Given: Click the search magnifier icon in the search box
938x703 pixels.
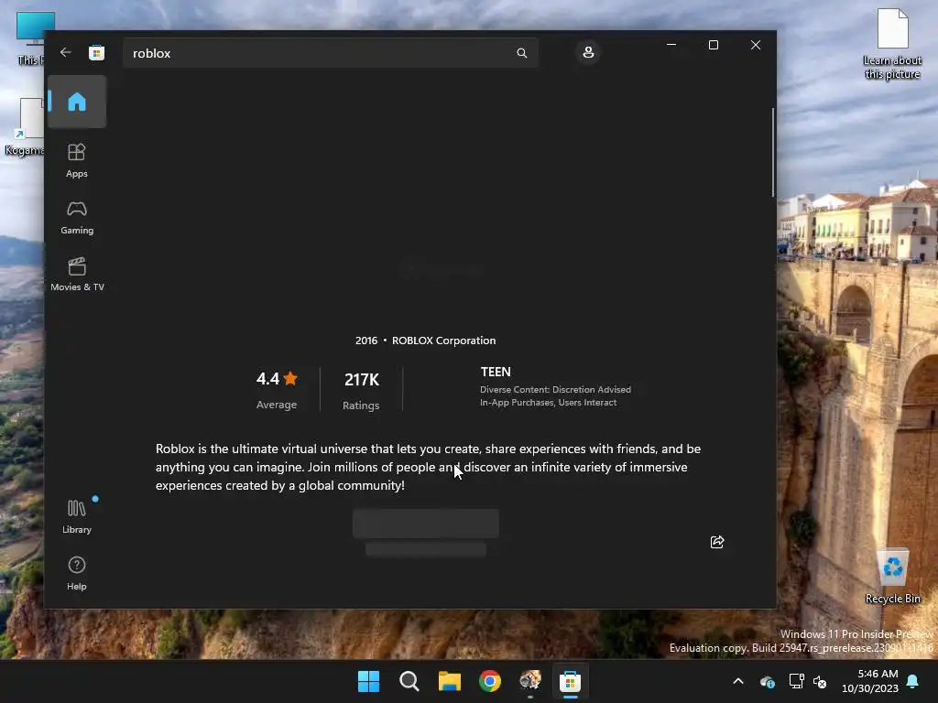Looking at the screenshot, I should tap(521, 53).
